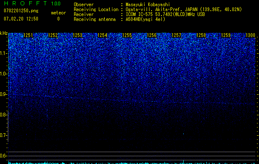This screenshot has width=259, height=164.
Task: Click the file name 0702201250.png
Action: coord(21,11)
